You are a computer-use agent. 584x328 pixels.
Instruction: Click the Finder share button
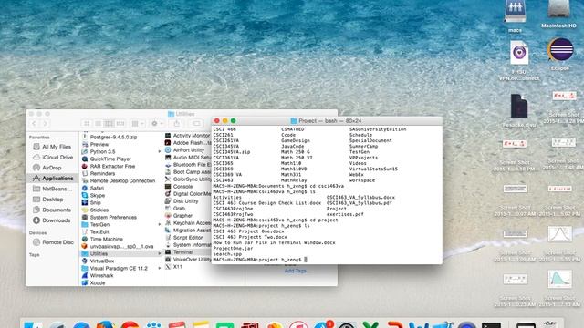(177, 124)
